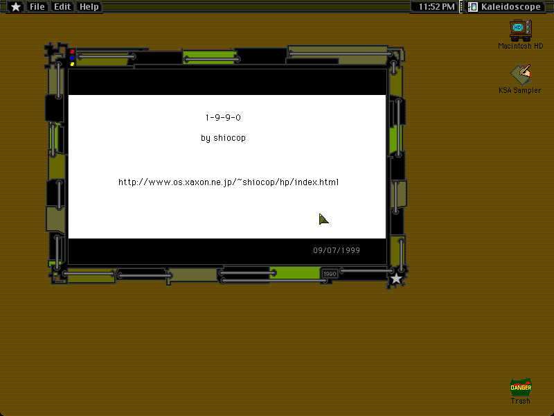554x416 pixels.
Task: Click the 11:52 PM menu bar clock
Action: click(436, 7)
